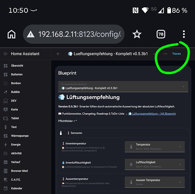
Task: Click the thermometer icon beside Sensoren
Action: tap(61, 133)
